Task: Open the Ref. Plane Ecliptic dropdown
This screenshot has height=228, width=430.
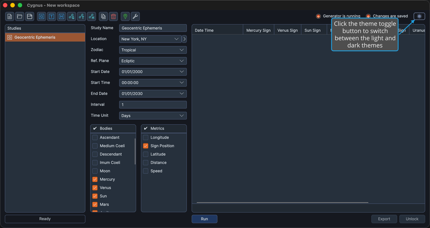Action: 153,61
